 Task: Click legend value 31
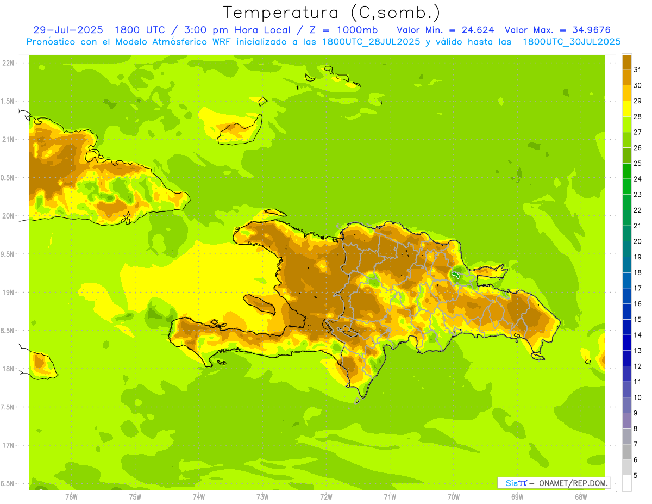point(637,70)
